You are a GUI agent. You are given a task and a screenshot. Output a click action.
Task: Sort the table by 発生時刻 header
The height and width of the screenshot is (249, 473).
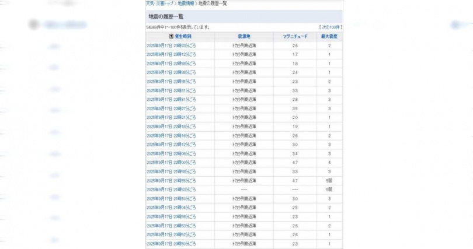click(x=183, y=36)
